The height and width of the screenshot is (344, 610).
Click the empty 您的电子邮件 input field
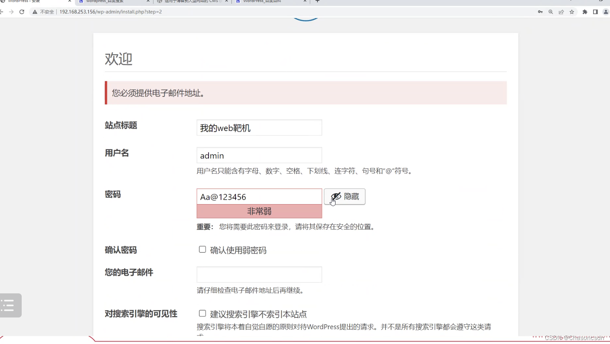coord(259,274)
